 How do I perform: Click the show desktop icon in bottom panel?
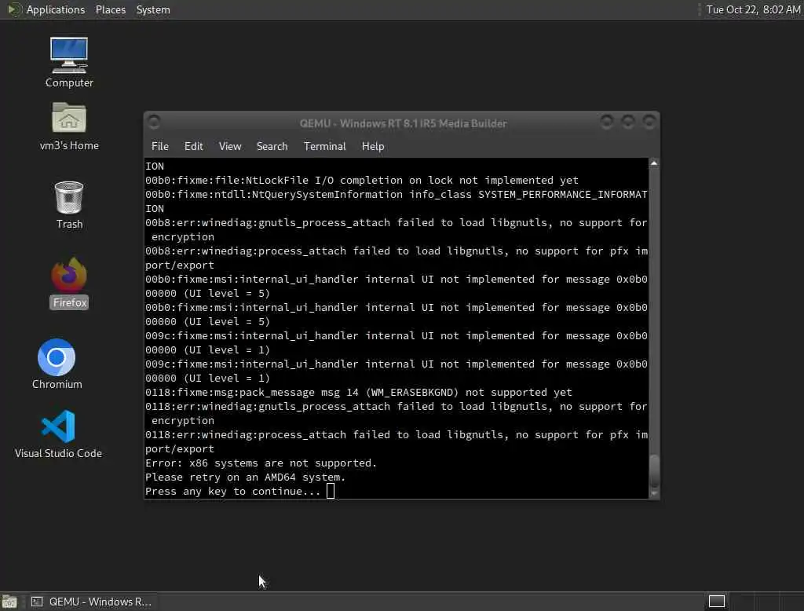9,602
